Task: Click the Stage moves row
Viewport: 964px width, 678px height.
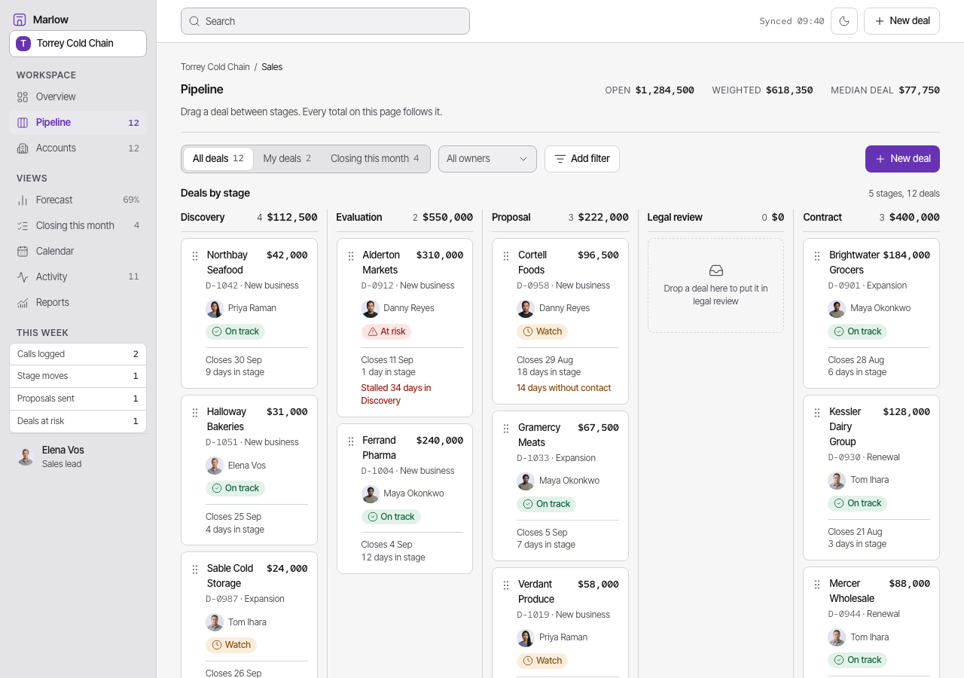Action: click(78, 377)
